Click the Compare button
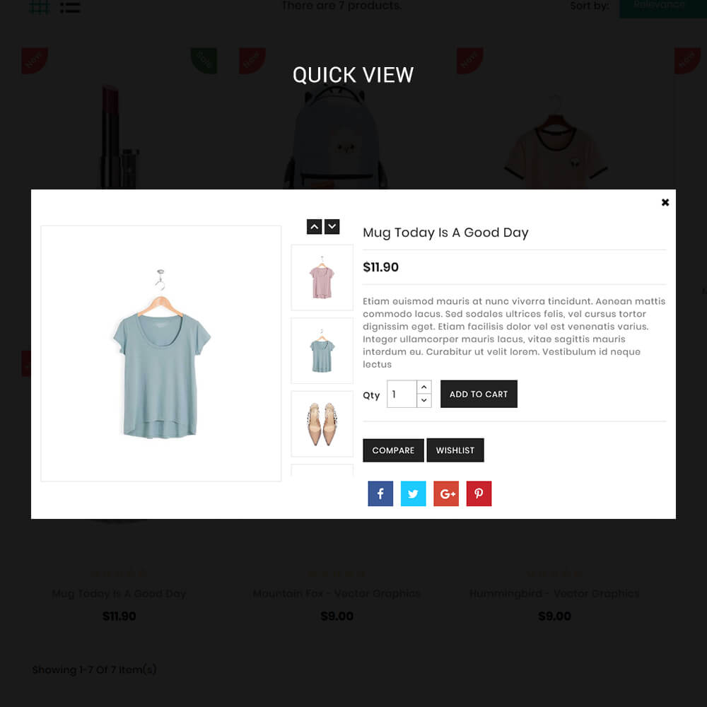This screenshot has height=707, width=707. (x=393, y=450)
